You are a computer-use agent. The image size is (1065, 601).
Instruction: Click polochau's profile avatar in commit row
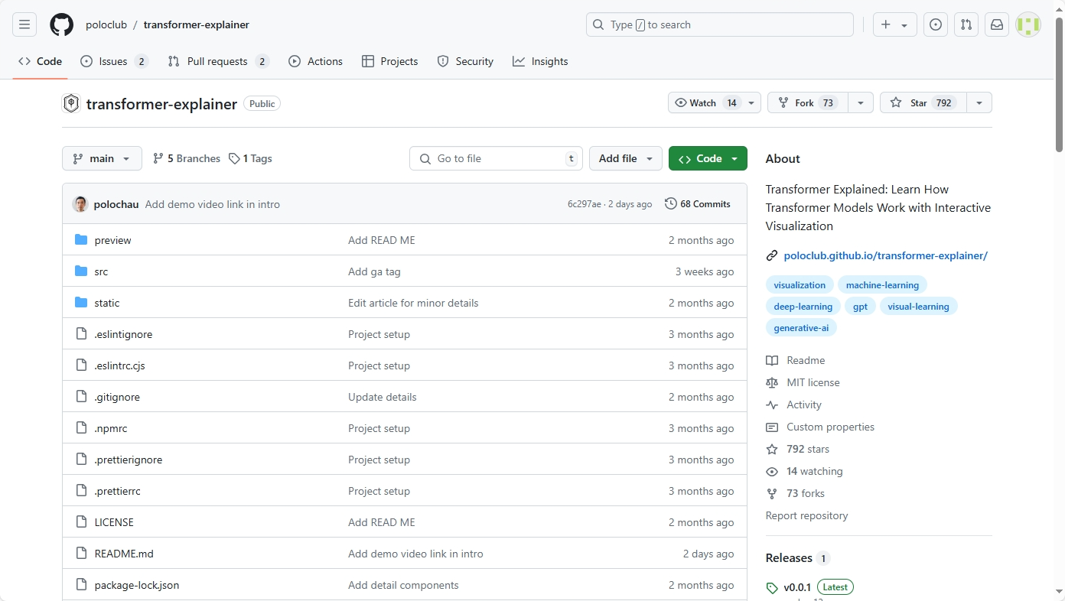80,204
